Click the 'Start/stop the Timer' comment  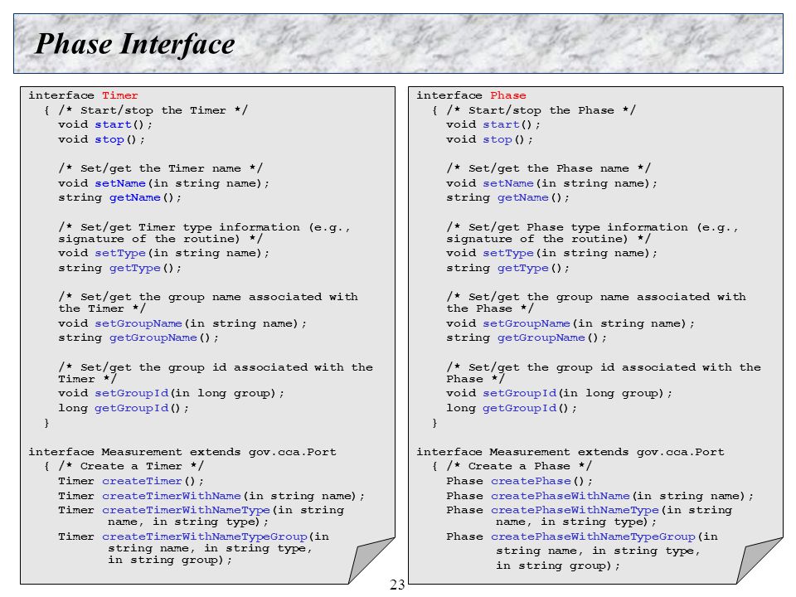pos(153,110)
